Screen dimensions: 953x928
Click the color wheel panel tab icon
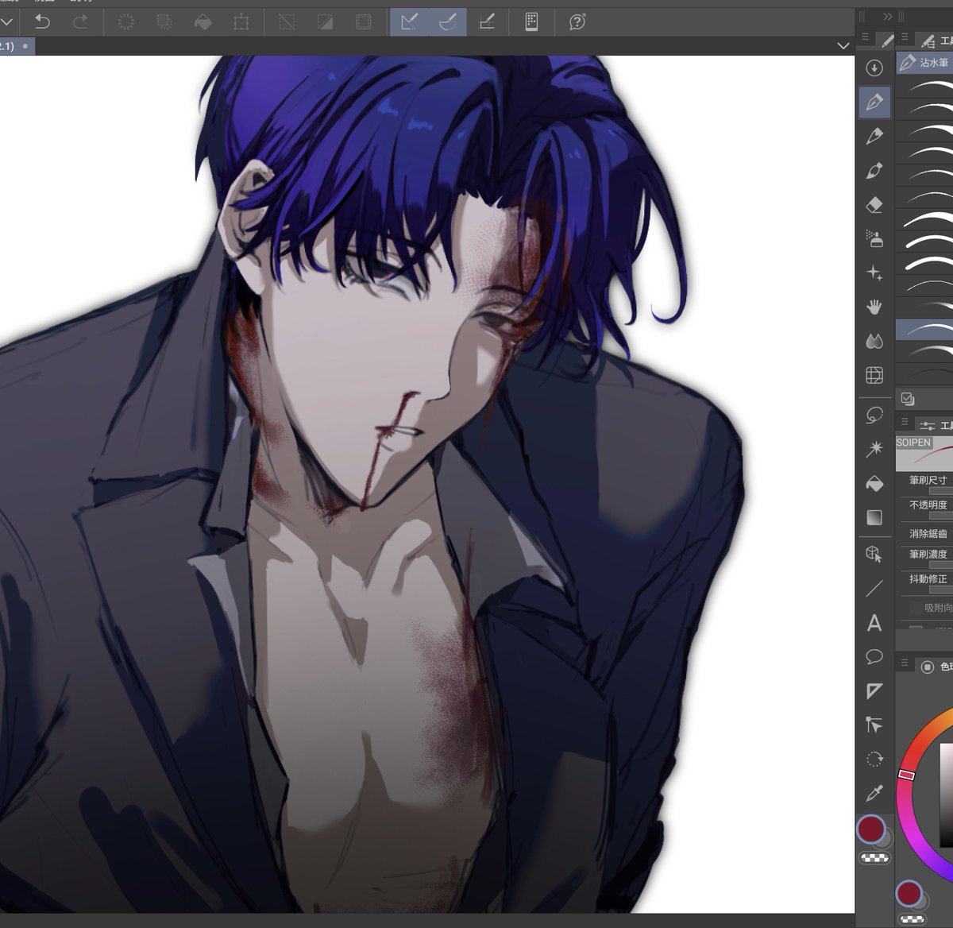tap(927, 667)
